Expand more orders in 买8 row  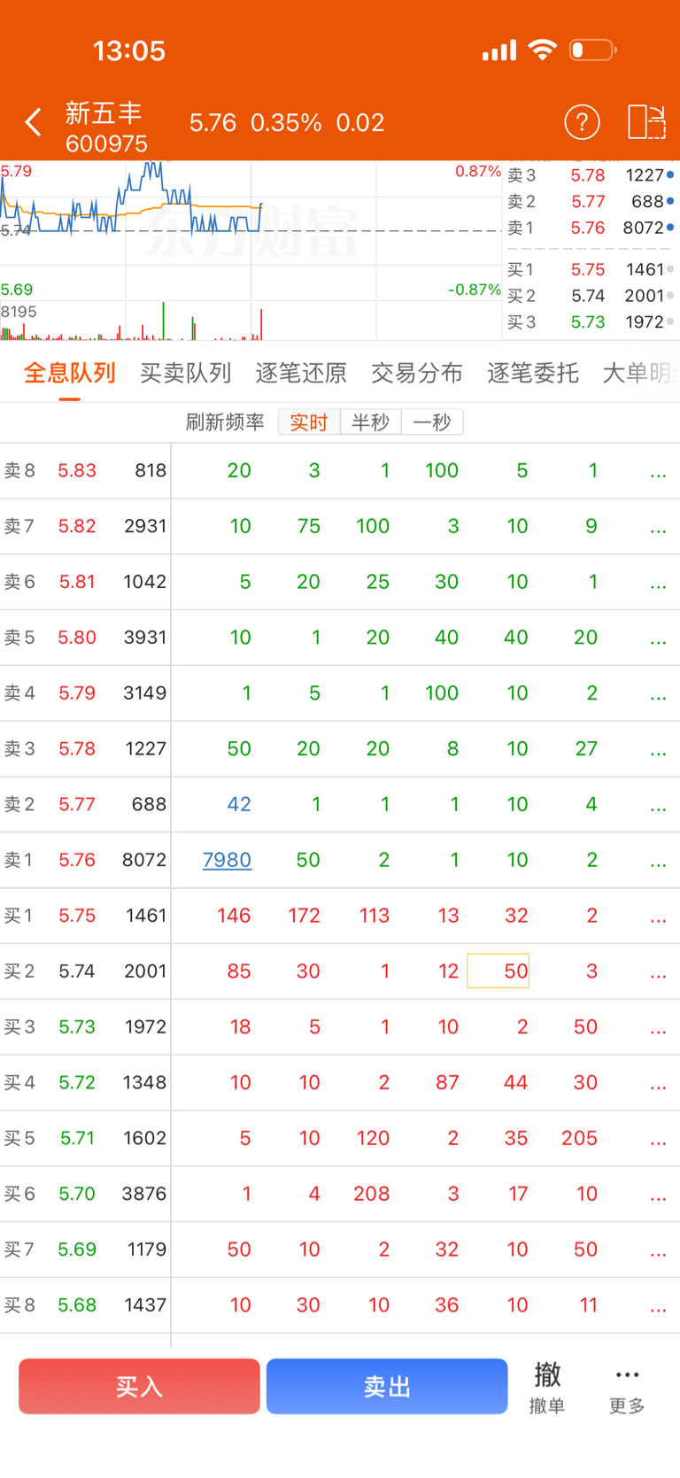pyautogui.click(x=658, y=1308)
